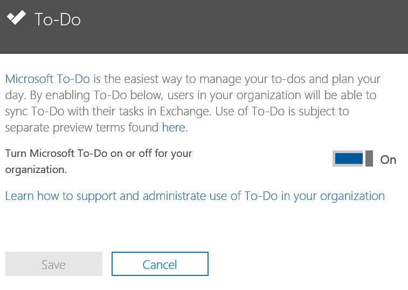Discard changes using Cancel
The height and width of the screenshot is (290, 408).
[160, 265]
